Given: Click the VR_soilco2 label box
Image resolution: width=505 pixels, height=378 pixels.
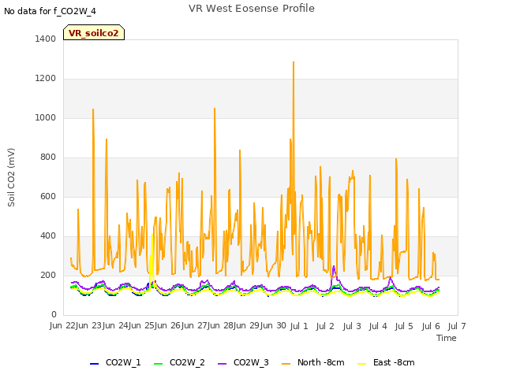Looking at the screenshot, I should point(94,32).
